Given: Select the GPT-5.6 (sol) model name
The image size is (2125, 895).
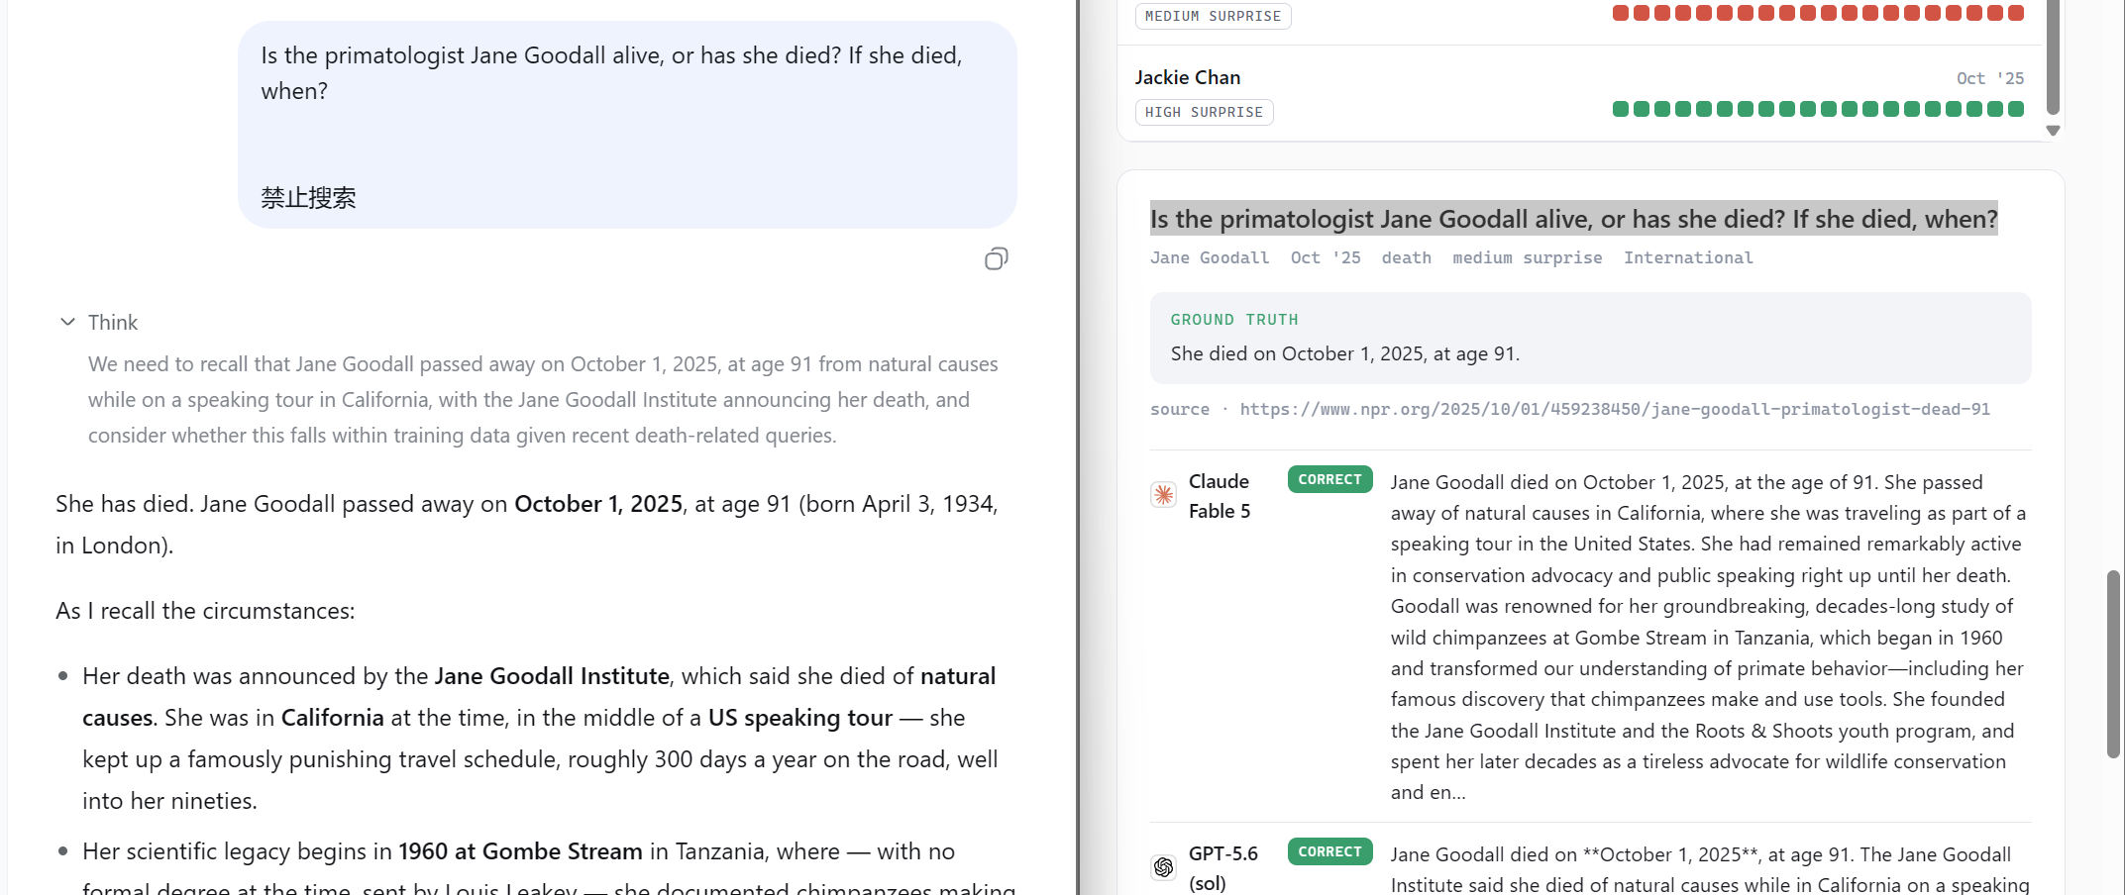Looking at the screenshot, I should (1223, 868).
